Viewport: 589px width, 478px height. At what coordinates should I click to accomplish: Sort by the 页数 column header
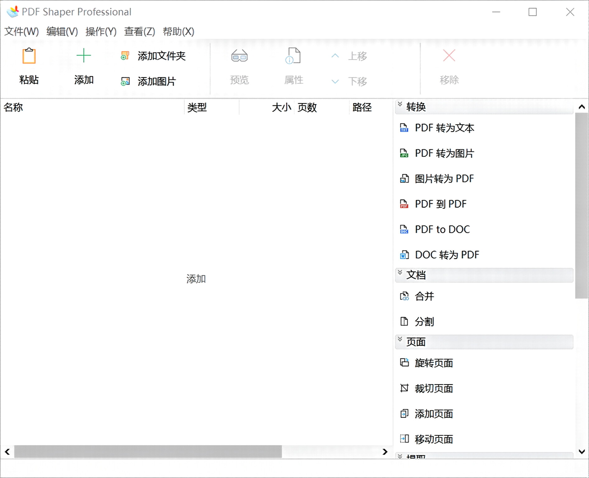[x=322, y=107]
